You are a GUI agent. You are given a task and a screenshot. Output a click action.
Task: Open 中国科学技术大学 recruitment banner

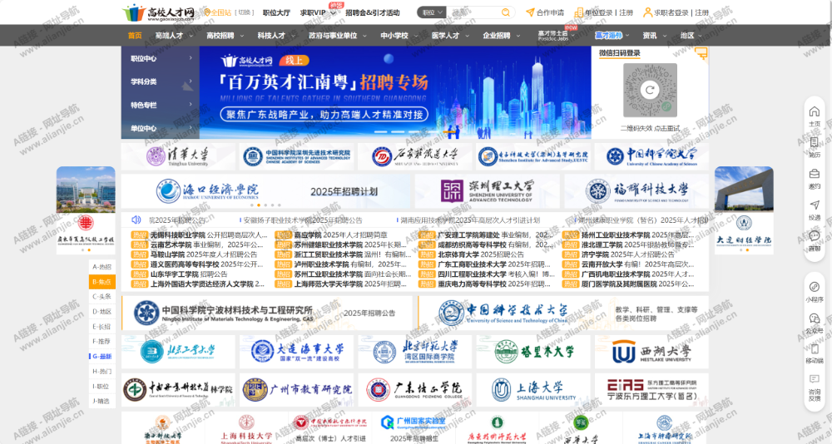tap(563, 313)
